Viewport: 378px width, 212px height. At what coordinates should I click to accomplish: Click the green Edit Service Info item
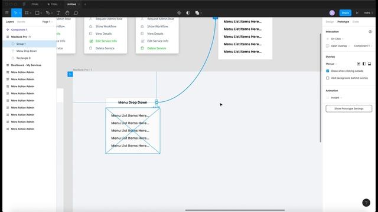click(x=106, y=41)
